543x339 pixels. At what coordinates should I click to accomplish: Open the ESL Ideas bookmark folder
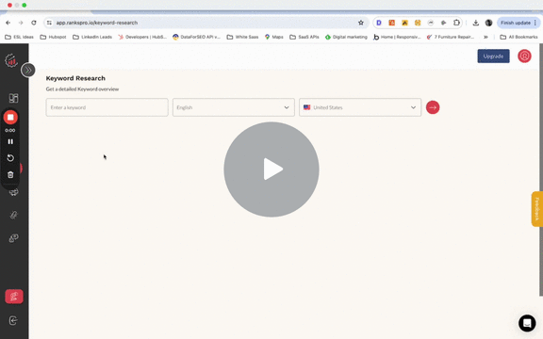pos(19,37)
